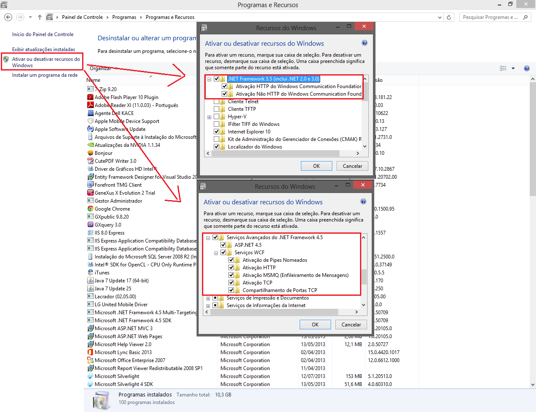
Task: Select the Agente Dell KACE icon
Action: click(90, 113)
